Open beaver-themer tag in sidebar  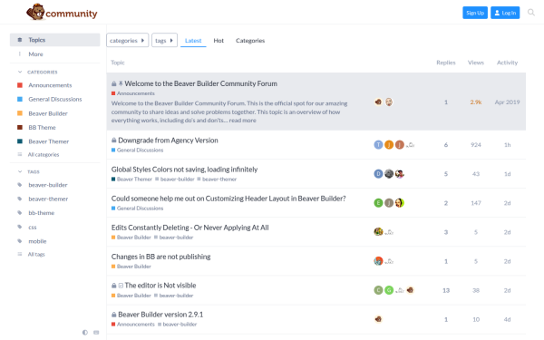[48, 199]
